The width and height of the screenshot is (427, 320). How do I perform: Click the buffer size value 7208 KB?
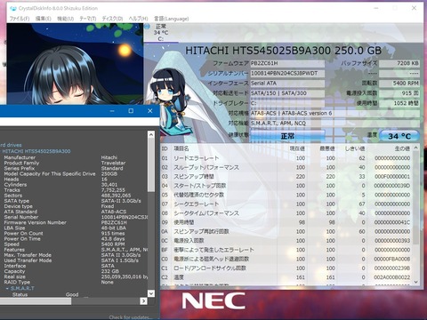(399, 63)
